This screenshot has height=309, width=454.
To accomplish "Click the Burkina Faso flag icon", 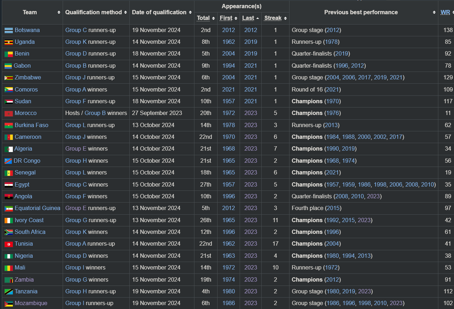I will tap(9, 125).
